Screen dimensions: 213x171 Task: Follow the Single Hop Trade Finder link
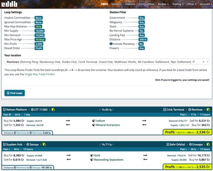click(x=39, y=74)
